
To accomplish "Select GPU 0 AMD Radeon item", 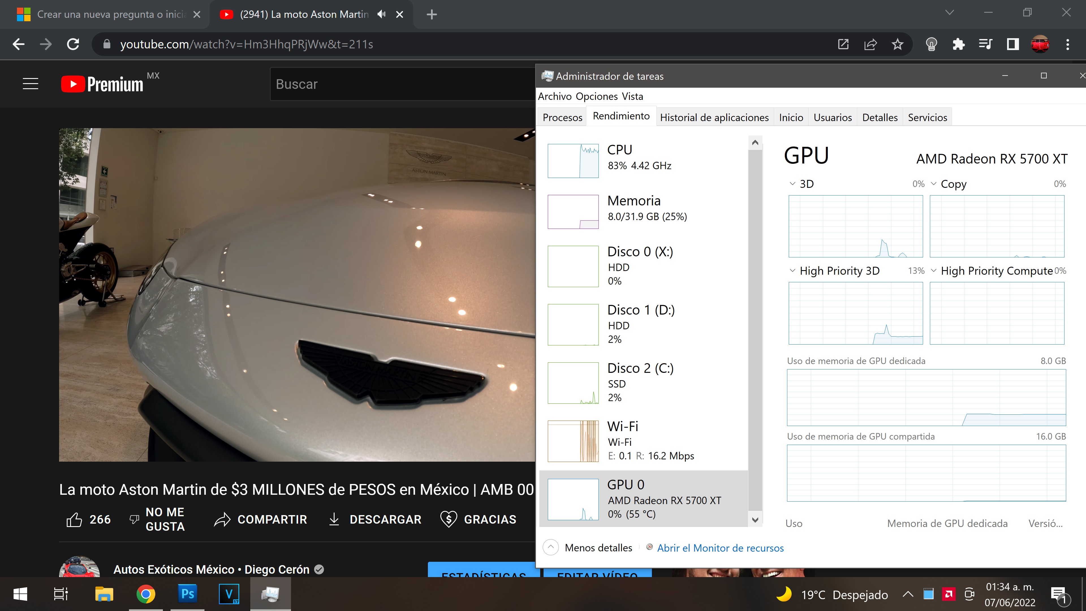I will coord(644,499).
